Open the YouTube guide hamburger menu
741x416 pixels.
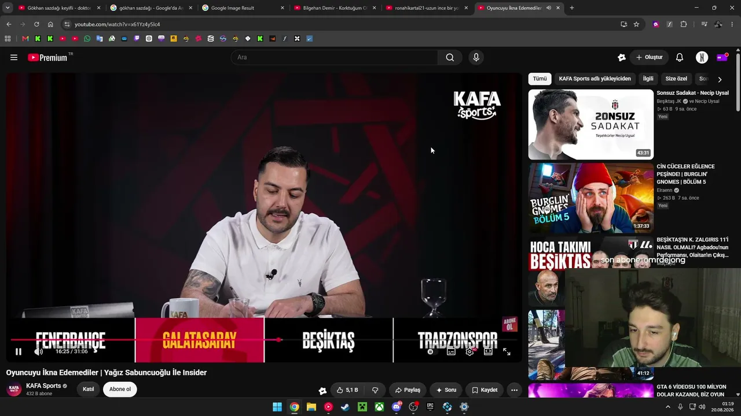14,57
